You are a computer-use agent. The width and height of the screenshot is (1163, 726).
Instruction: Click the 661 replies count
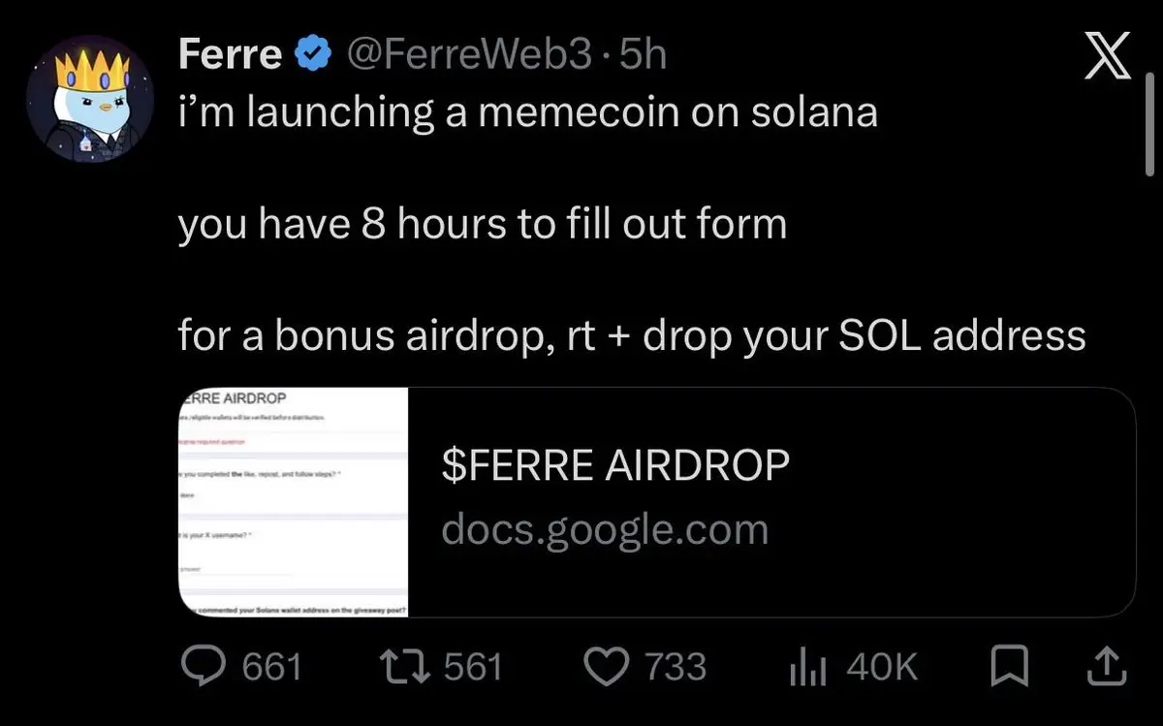tap(271, 667)
